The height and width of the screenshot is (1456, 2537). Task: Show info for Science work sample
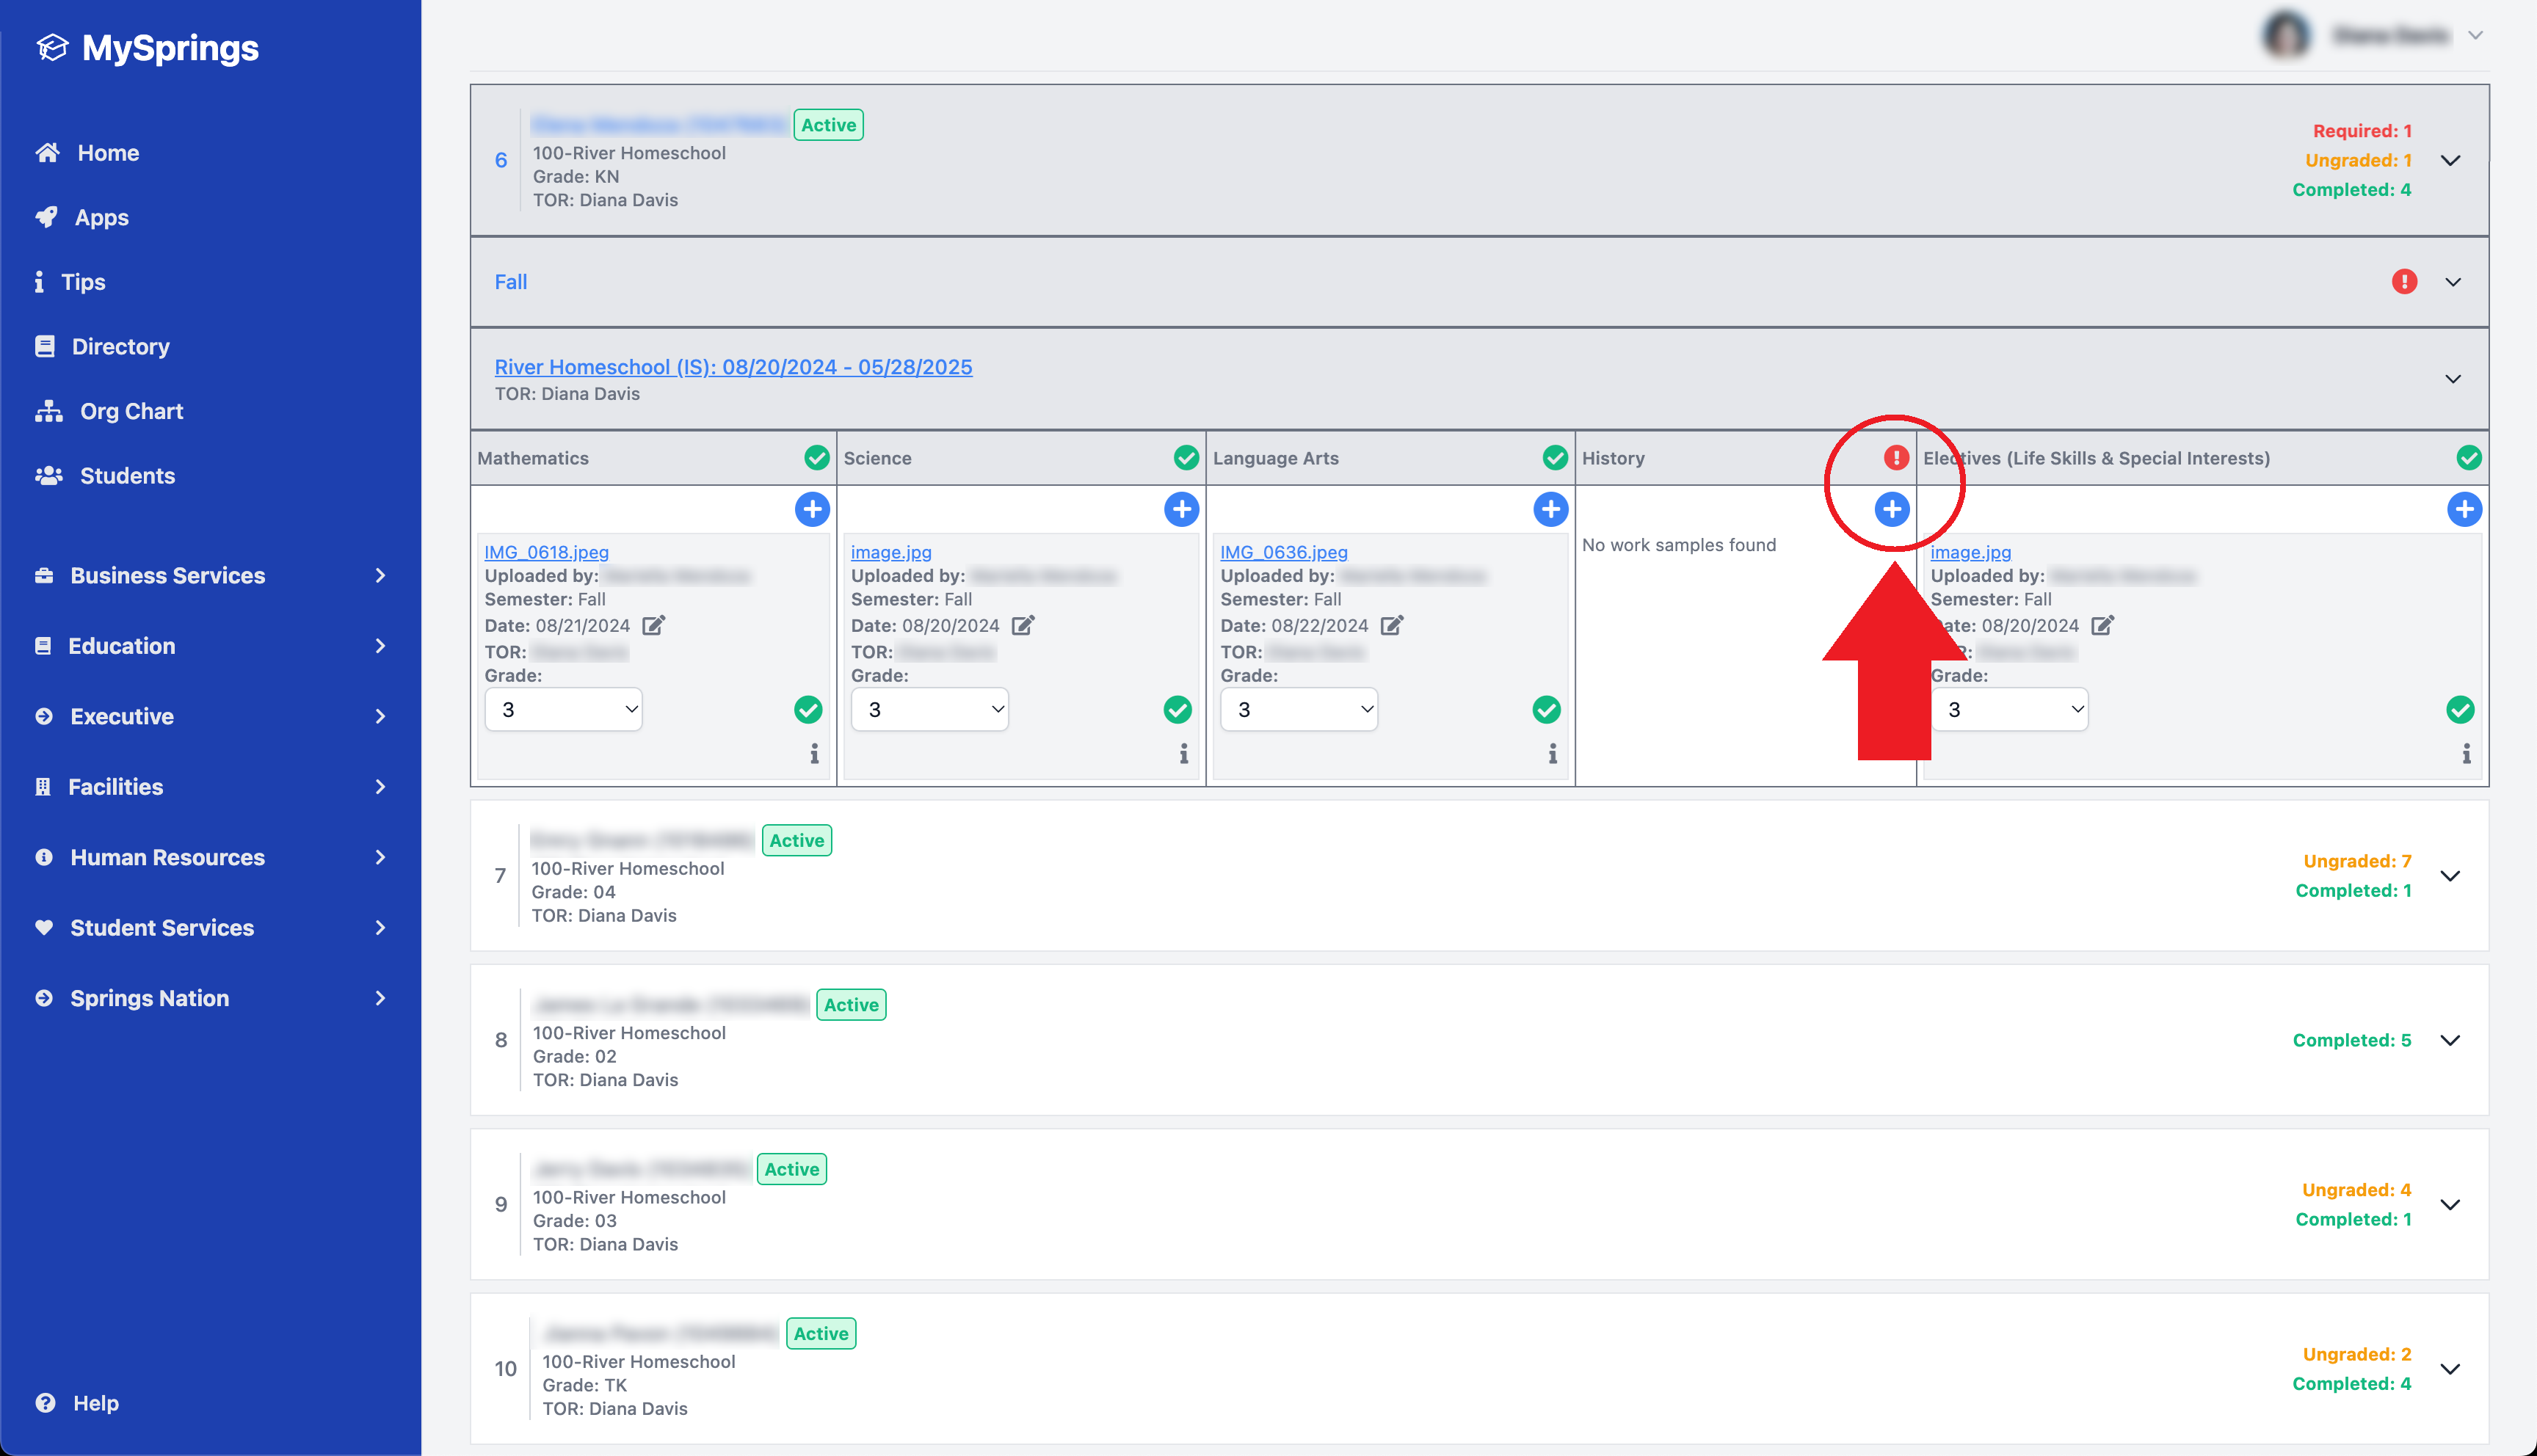(1183, 754)
